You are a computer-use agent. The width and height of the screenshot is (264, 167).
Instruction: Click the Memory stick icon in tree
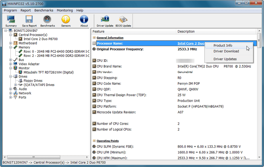tap(15, 47)
